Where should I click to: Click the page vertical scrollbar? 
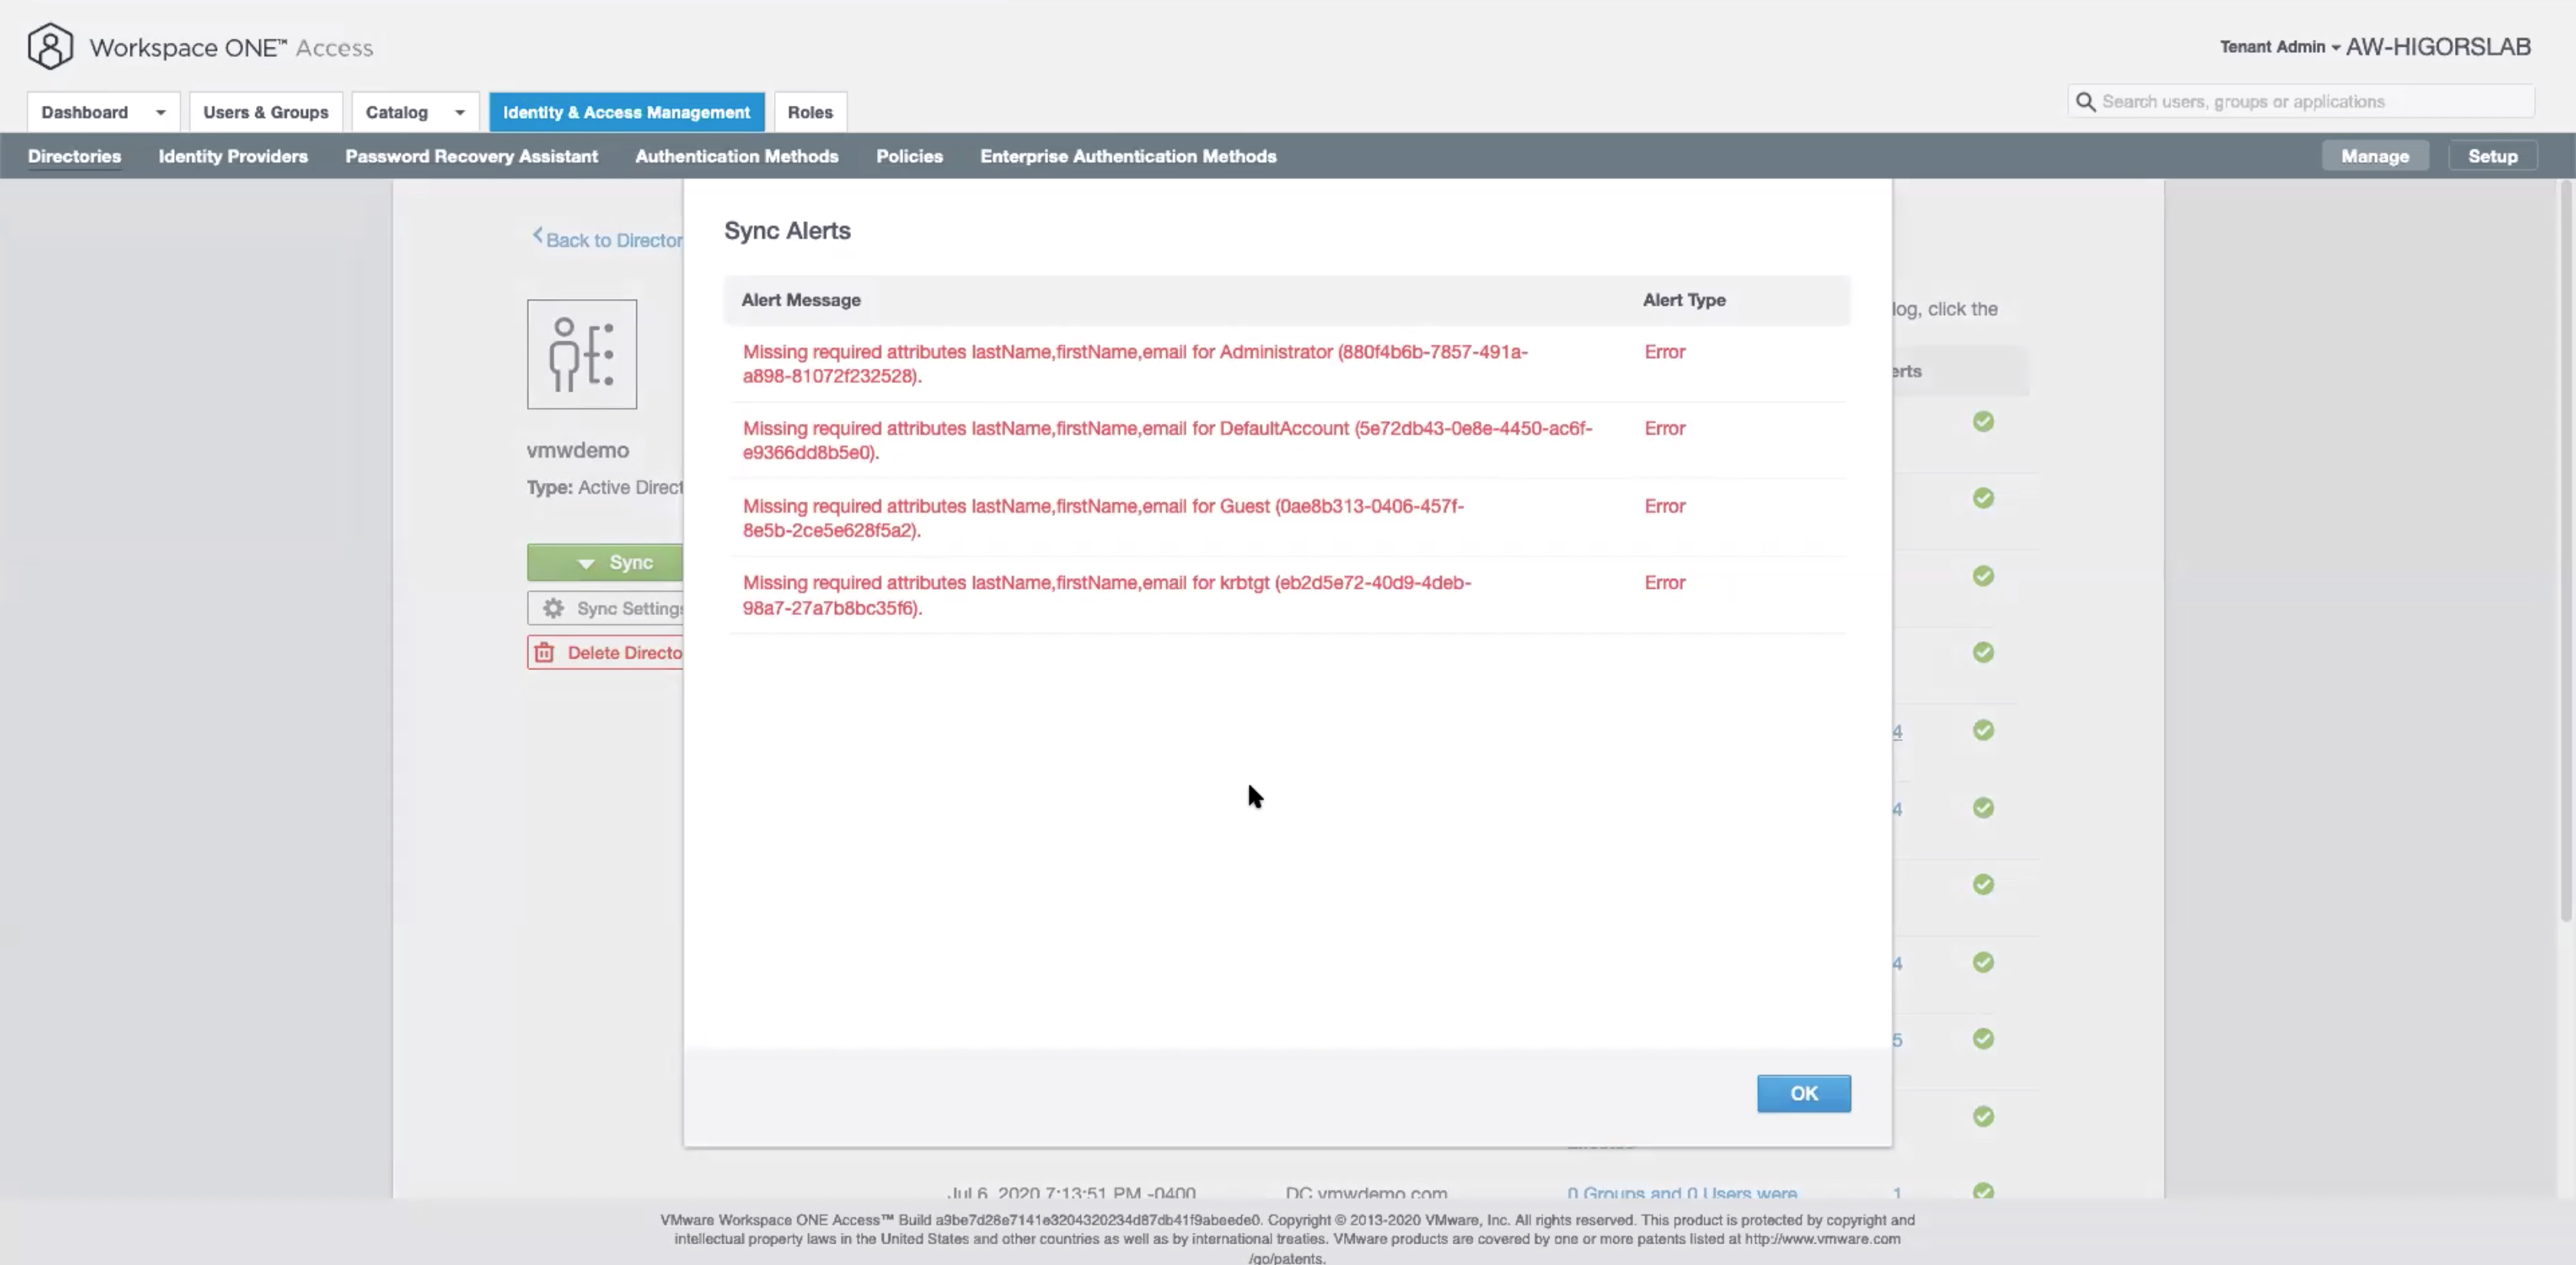tap(2565, 550)
